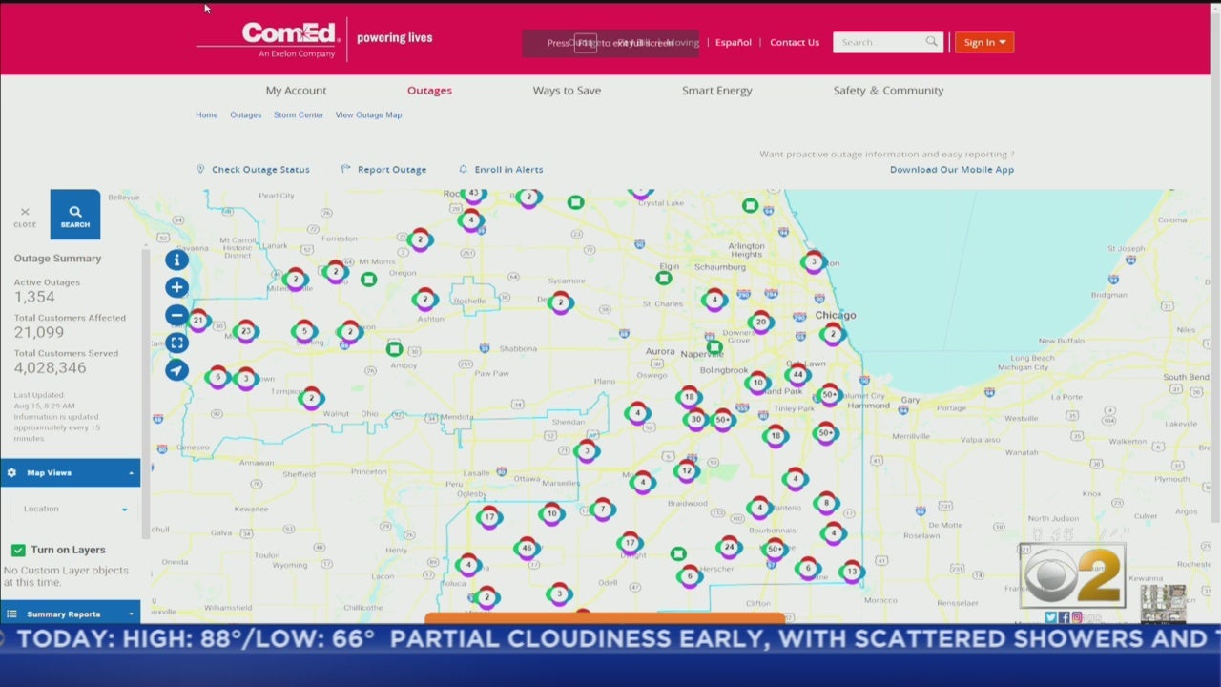Screen dimensions: 1221x687
Task: Open the Smart Energy menu
Action: click(716, 91)
